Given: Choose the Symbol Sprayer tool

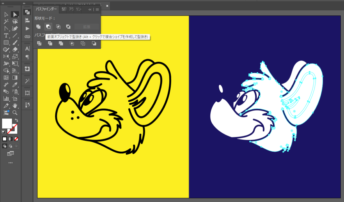Looking at the screenshot, I should point(15,92).
